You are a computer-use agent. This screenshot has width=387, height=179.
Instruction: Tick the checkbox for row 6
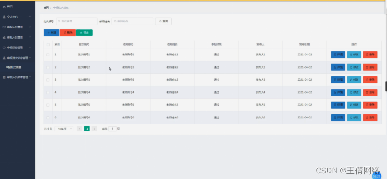48,117
